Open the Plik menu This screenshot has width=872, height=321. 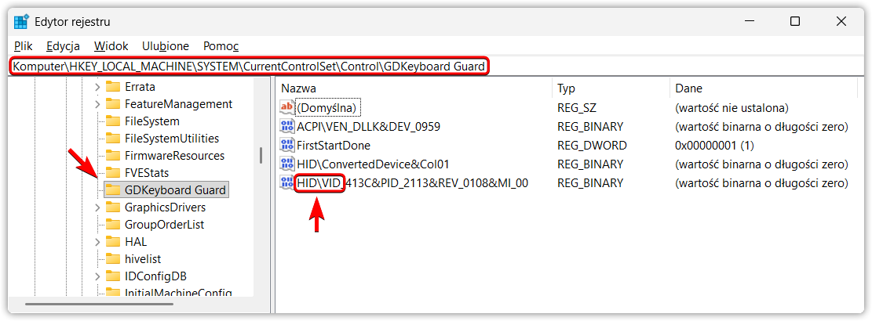click(x=24, y=46)
